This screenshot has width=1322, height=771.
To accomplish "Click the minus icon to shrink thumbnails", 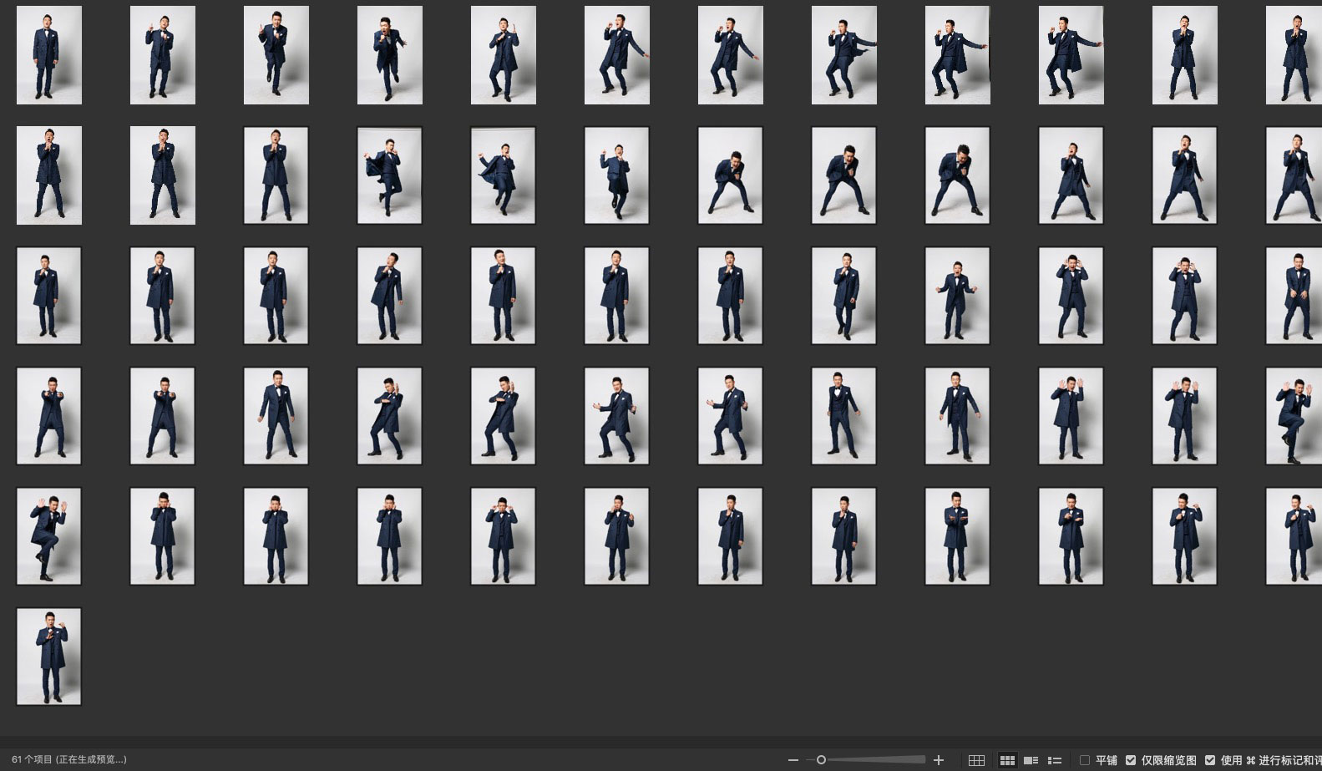I will tap(793, 760).
